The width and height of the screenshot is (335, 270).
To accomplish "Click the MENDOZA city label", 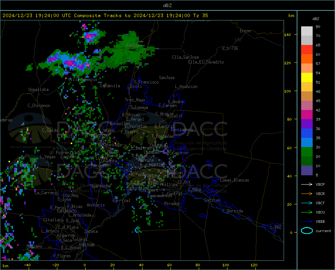I will [x=99, y=136].
